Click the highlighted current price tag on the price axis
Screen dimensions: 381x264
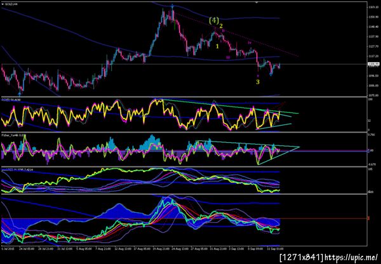click(x=373, y=64)
